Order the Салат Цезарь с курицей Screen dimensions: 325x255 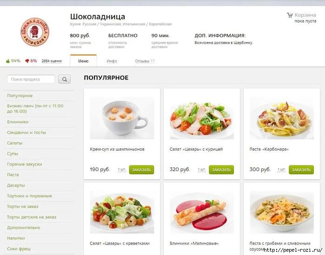pos(221,170)
